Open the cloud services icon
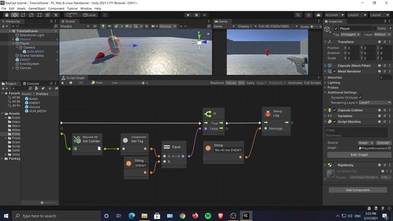This screenshot has width=393, height=221. tap(318, 15)
